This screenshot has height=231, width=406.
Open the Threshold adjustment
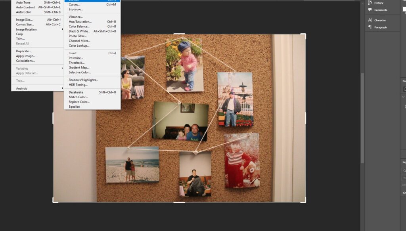point(92,63)
